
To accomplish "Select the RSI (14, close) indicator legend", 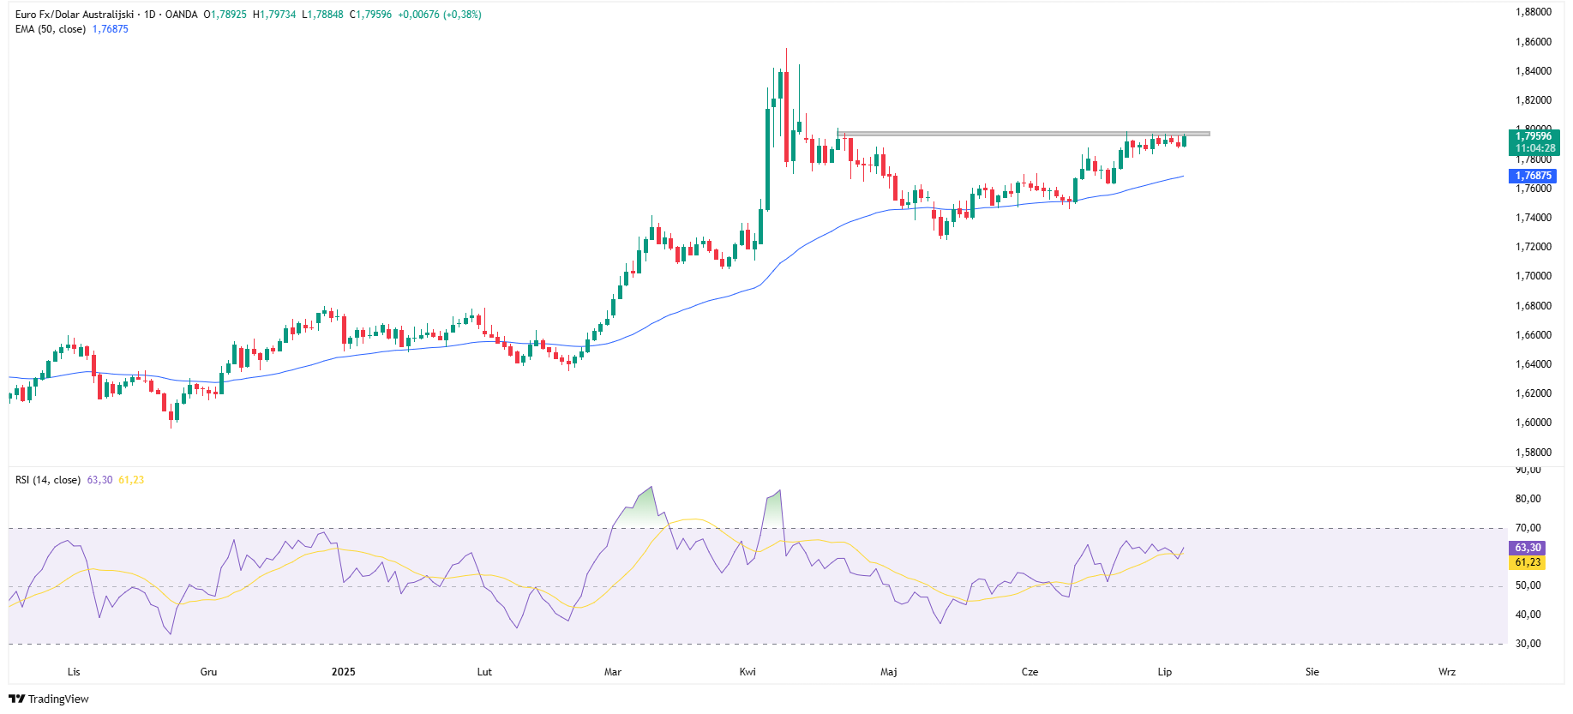I will coord(48,480).
